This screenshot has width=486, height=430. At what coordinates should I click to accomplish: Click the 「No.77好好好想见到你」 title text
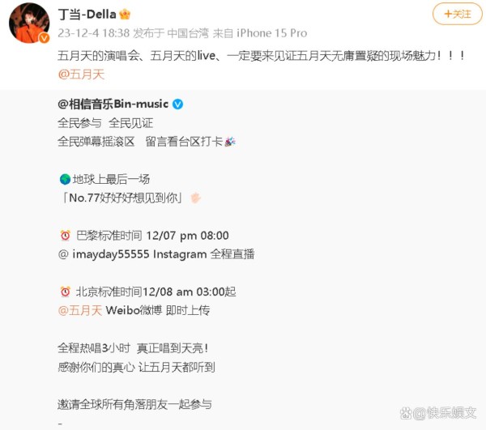[x=122, y=198]
